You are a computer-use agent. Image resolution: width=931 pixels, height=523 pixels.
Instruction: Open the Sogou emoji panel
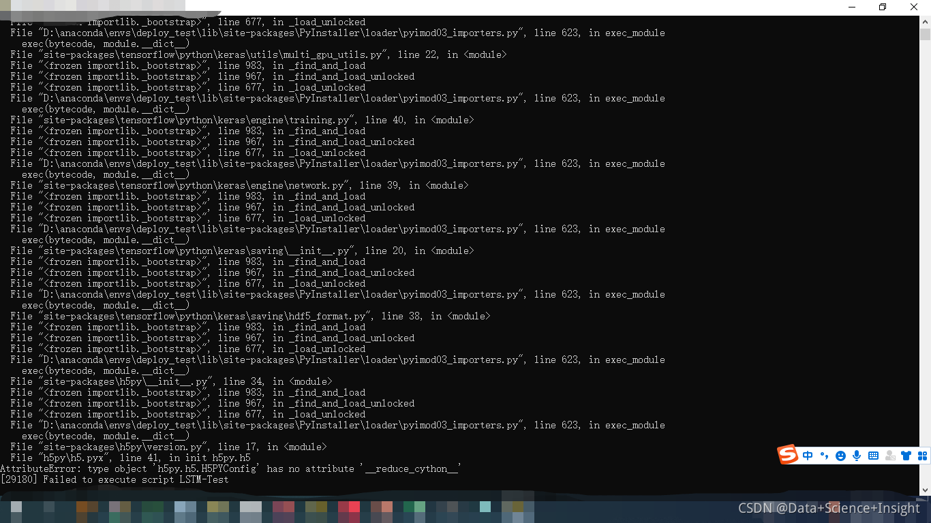coord(840,455)
